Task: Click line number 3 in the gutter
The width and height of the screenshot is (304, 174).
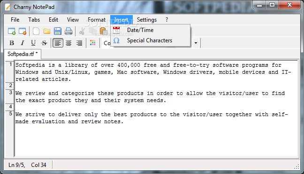Action: 11,93
